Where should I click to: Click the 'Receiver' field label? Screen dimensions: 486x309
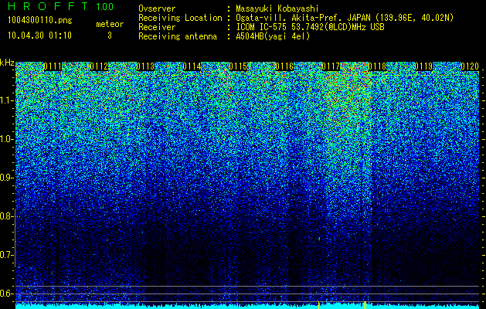pos(157,27)
